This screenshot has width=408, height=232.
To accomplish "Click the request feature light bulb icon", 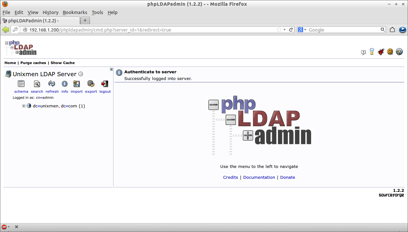I will [372, 52].
